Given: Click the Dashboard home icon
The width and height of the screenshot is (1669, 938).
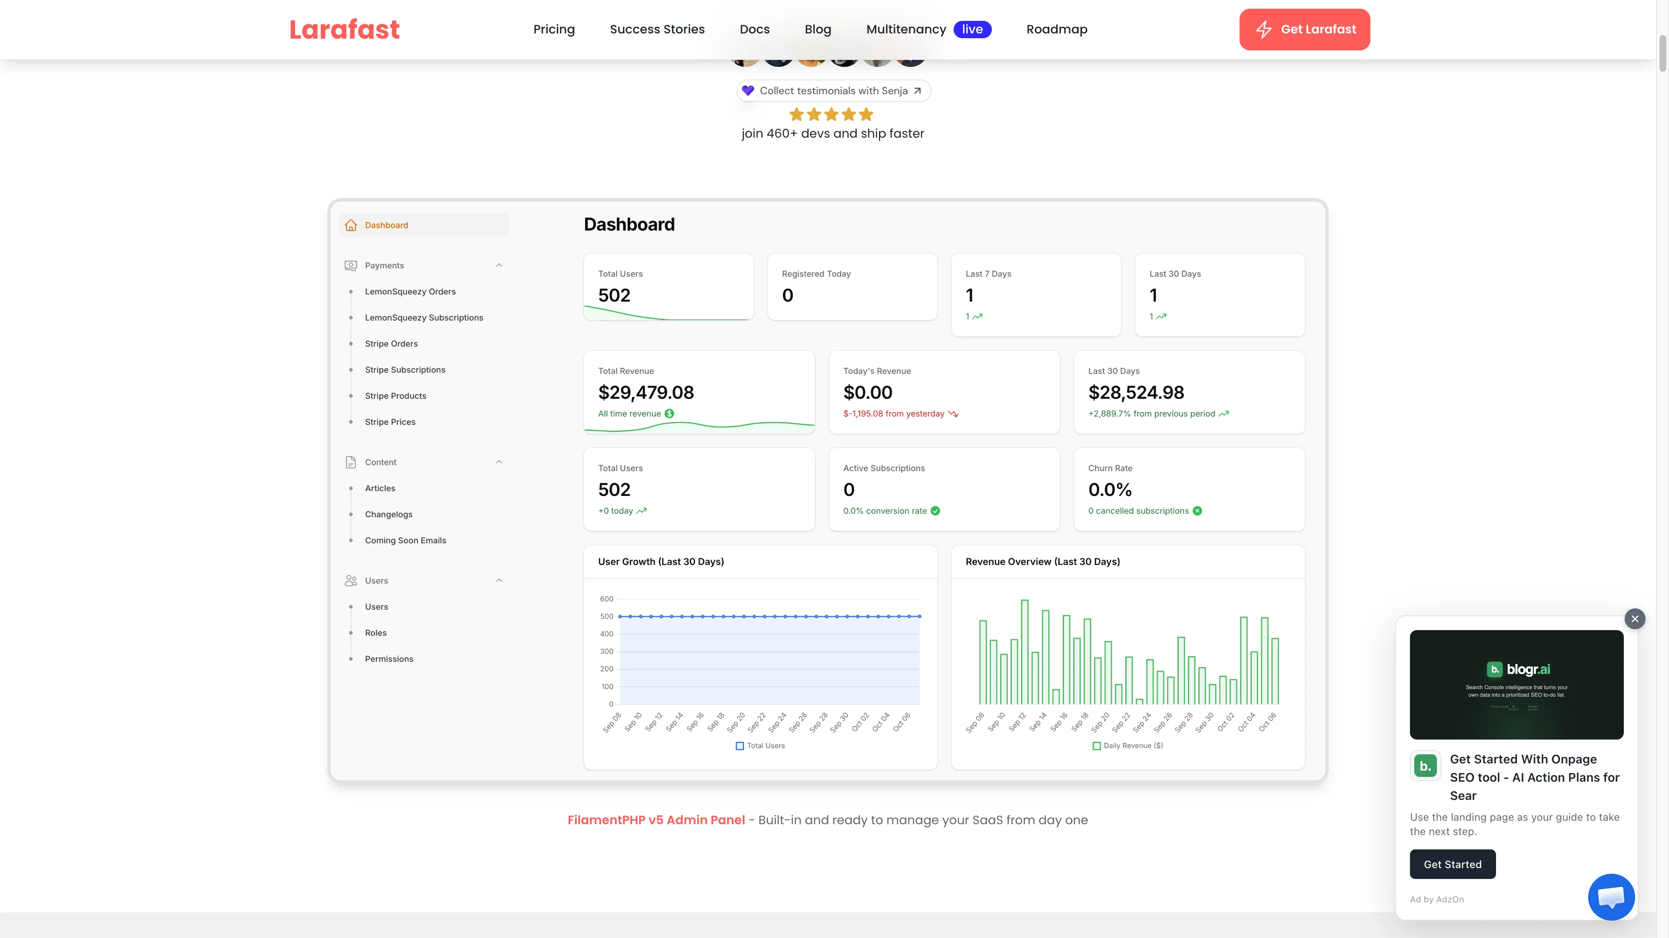Looking at the screenshot, I should click(350, 225).
